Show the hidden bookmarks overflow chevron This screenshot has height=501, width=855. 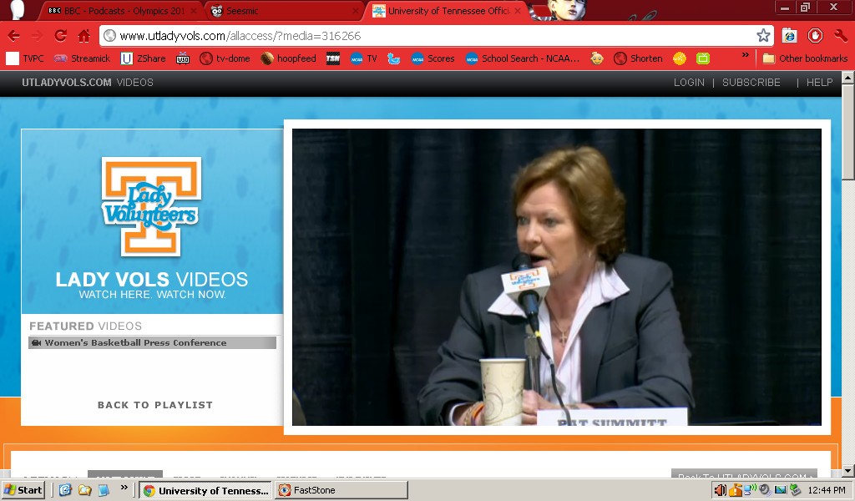tap(746, 56)
